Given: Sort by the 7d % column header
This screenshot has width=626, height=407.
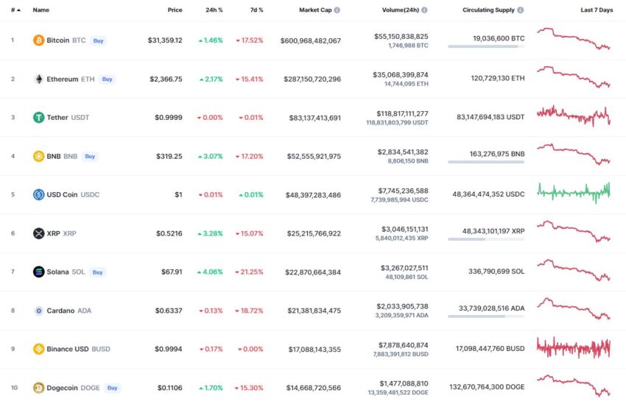Looking at the screenshot, I should (257, 10).
